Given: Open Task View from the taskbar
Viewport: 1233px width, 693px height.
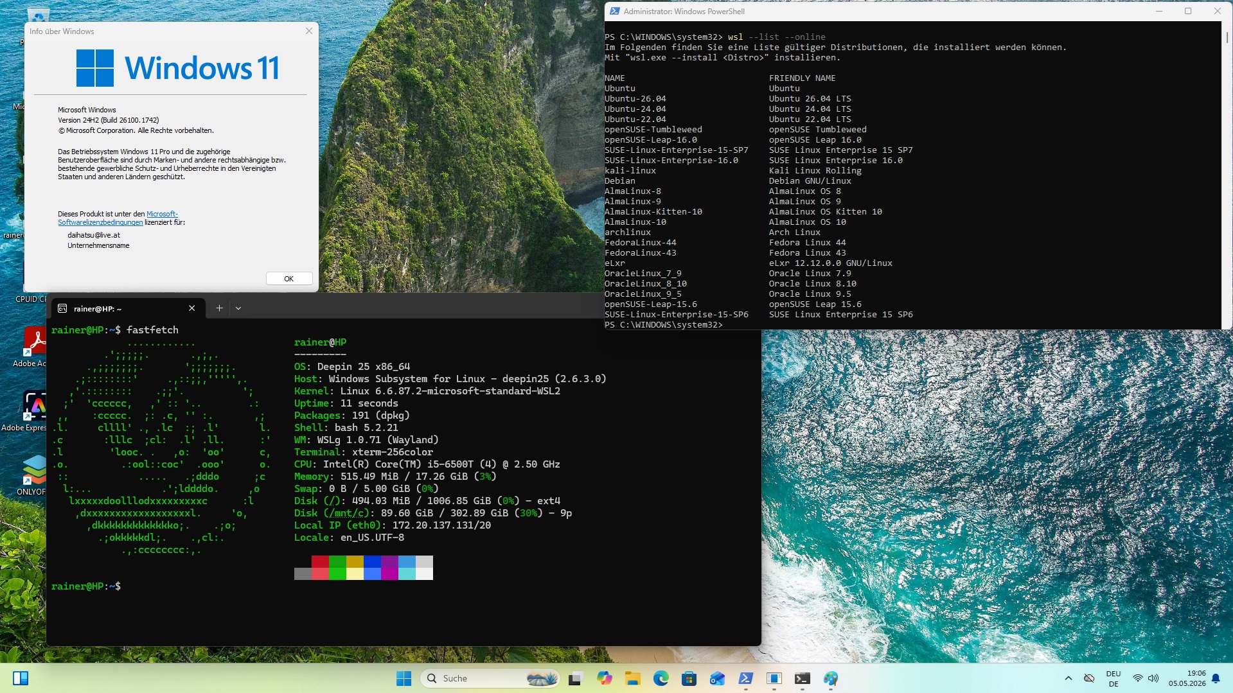Looking at the screenshot, I should [x=576, y=678].
